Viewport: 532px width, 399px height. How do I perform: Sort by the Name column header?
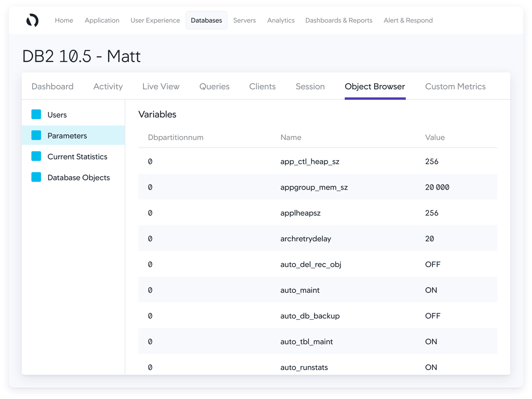pyautogui.click(x=291, y=137)
